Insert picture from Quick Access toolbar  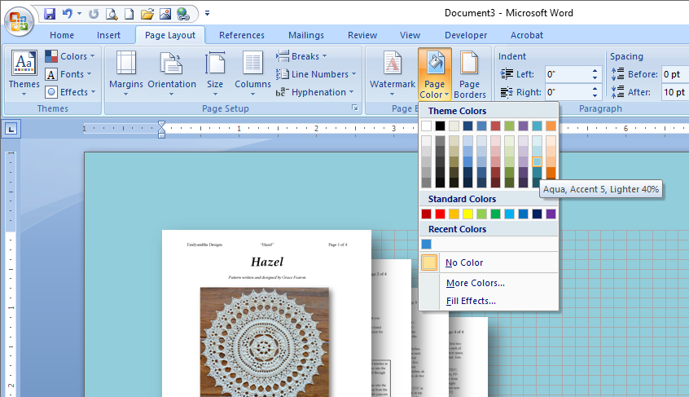(165, 14)
